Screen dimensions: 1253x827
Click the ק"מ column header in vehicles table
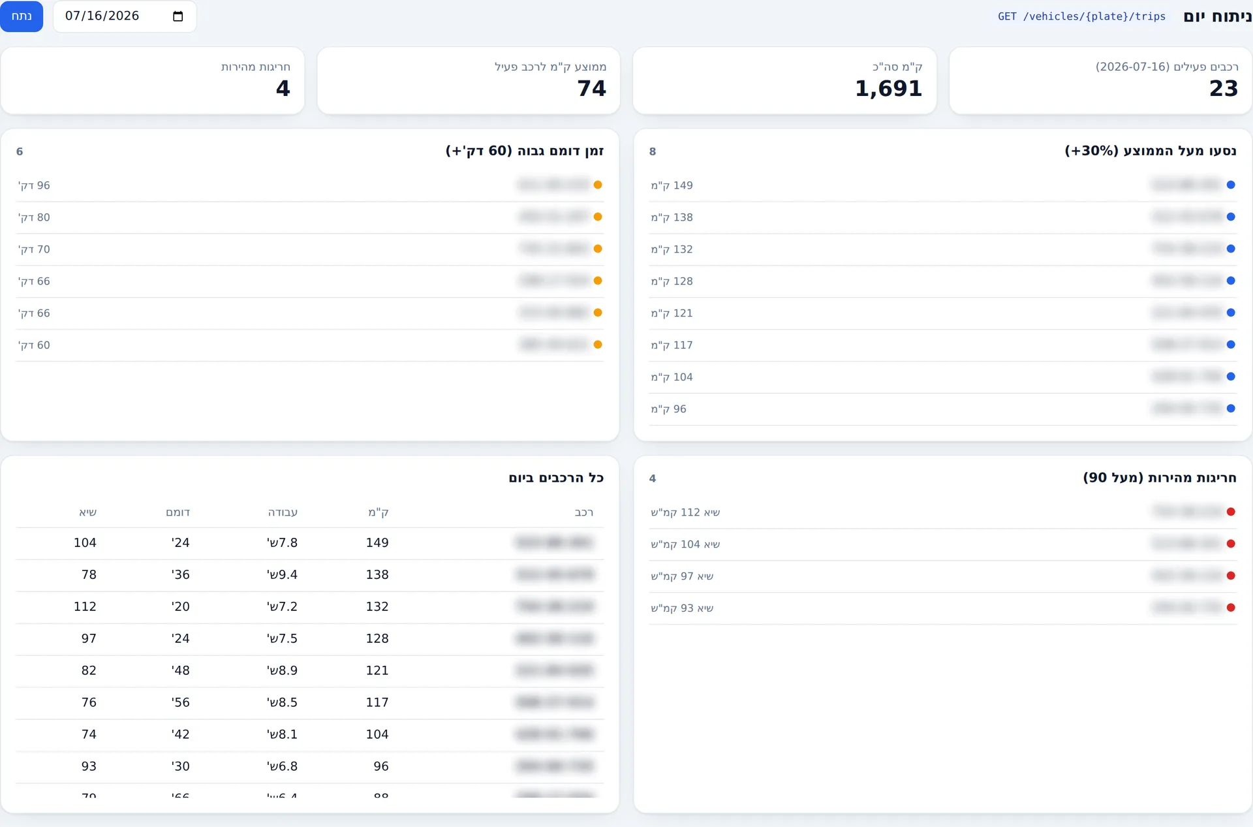(378, 512)
